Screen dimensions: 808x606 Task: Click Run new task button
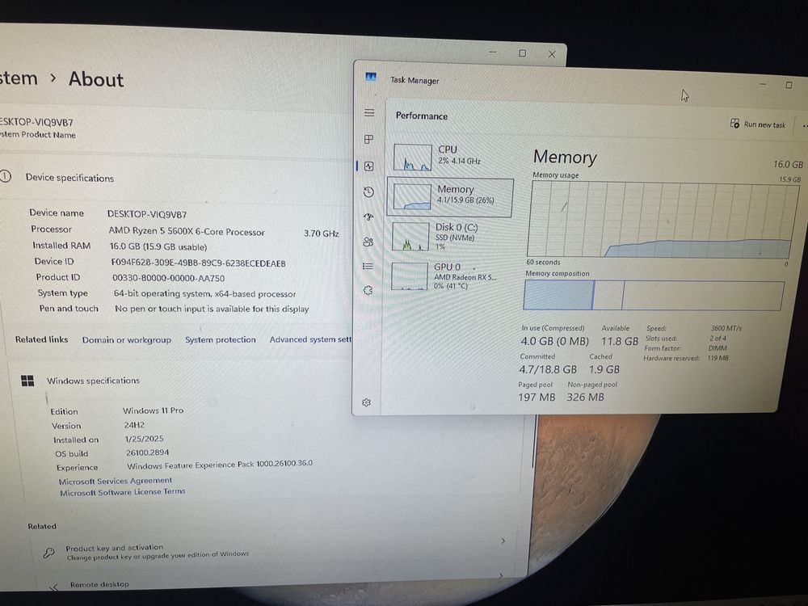(758, 124)
